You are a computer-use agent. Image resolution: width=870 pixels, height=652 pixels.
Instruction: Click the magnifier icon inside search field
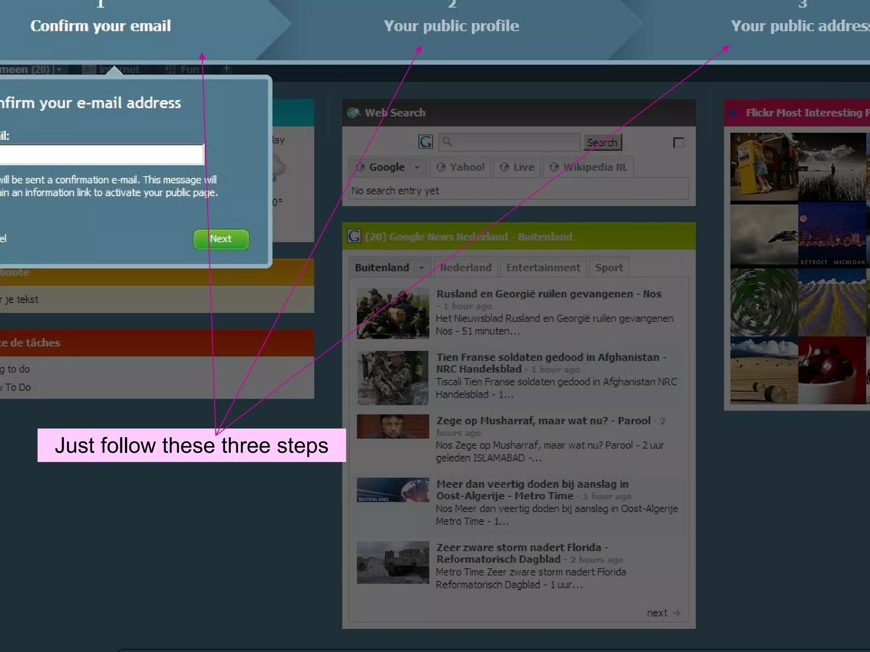click(447, 142)
